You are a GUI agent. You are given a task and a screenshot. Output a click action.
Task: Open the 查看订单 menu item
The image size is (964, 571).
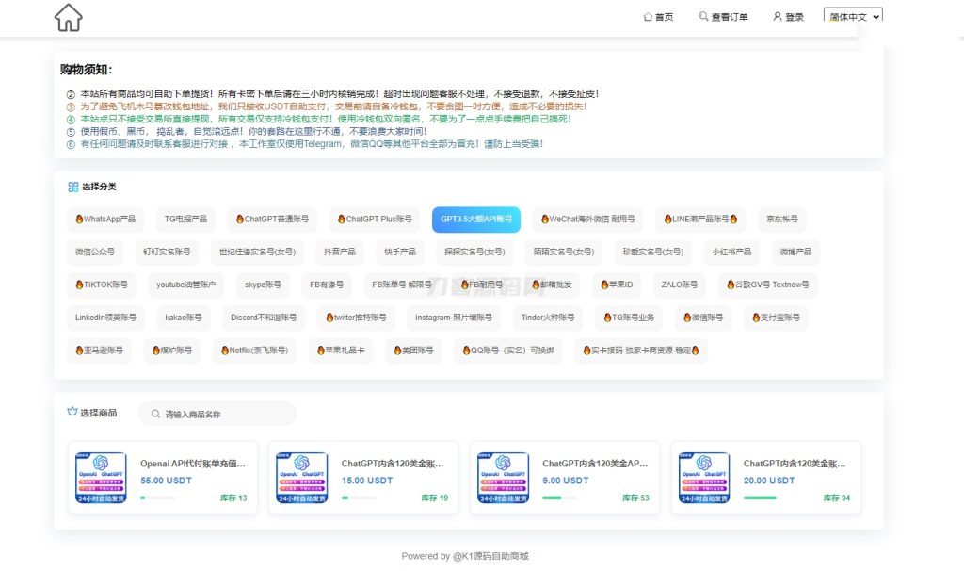coord(730,16)
